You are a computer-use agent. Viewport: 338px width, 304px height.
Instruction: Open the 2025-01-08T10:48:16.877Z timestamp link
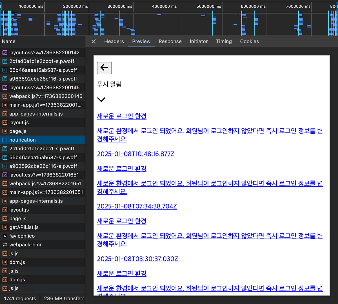[x=135, y=154]
